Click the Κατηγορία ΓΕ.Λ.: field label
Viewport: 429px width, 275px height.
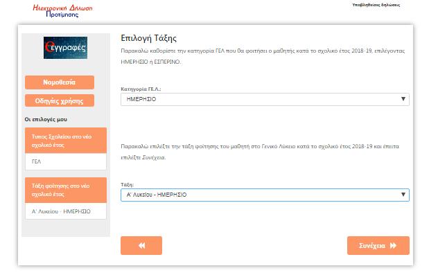pos(141,89)
